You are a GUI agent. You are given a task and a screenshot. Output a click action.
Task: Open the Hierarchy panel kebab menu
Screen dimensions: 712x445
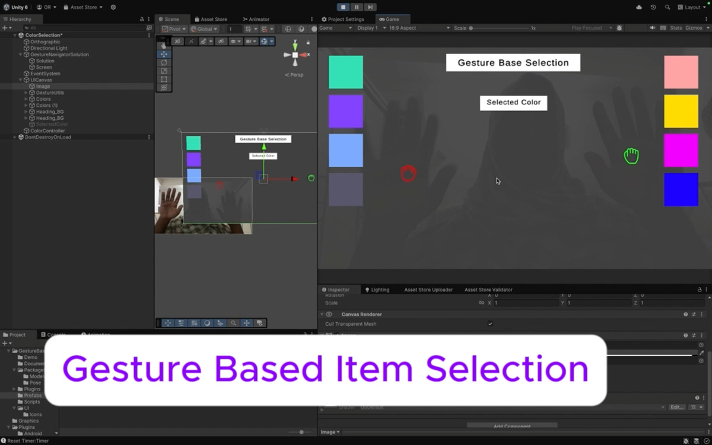click(149, 19)
